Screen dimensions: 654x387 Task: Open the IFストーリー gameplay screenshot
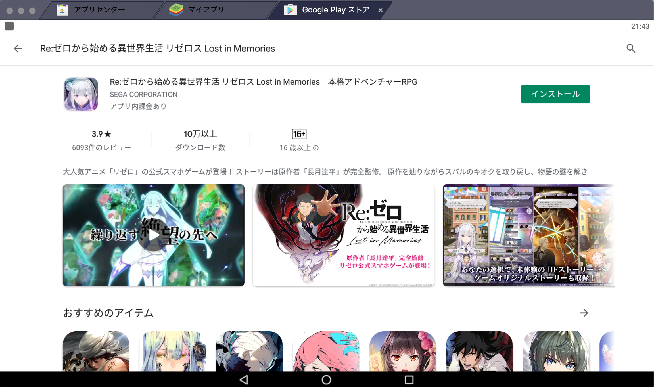click(x=529, y=235)
